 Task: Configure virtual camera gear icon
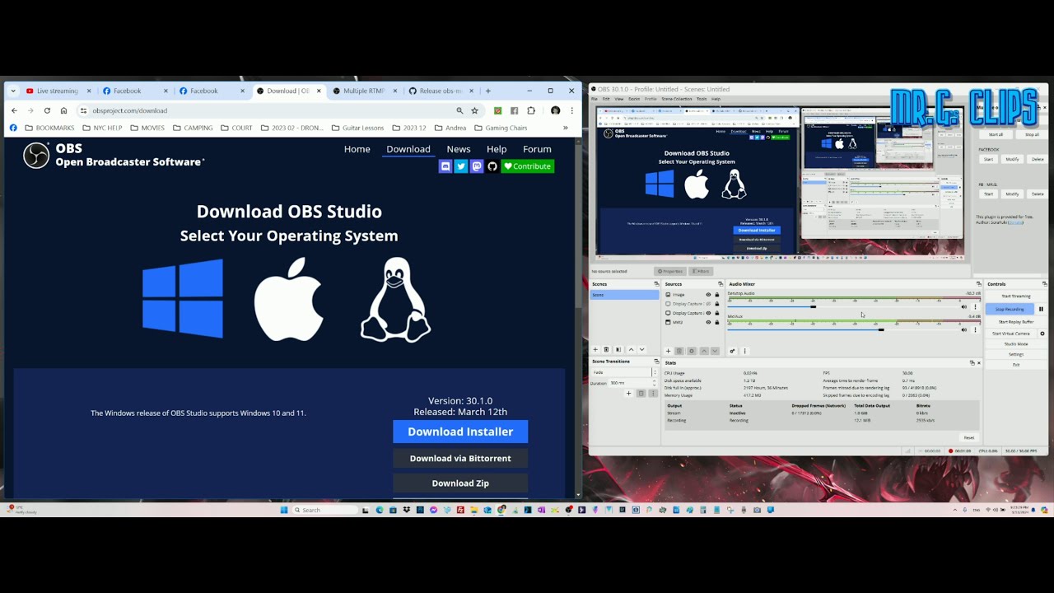[x=1042, y=334]
